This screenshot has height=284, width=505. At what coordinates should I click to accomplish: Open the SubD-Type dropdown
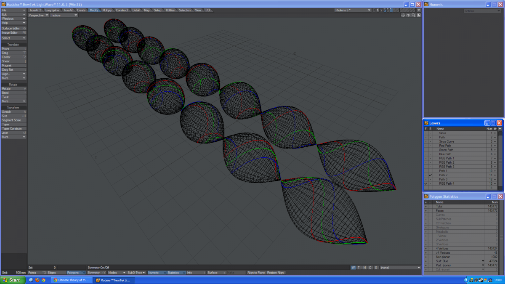(x=136, y=273)
